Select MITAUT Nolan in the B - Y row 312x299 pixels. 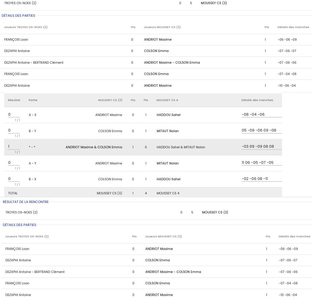167,131
